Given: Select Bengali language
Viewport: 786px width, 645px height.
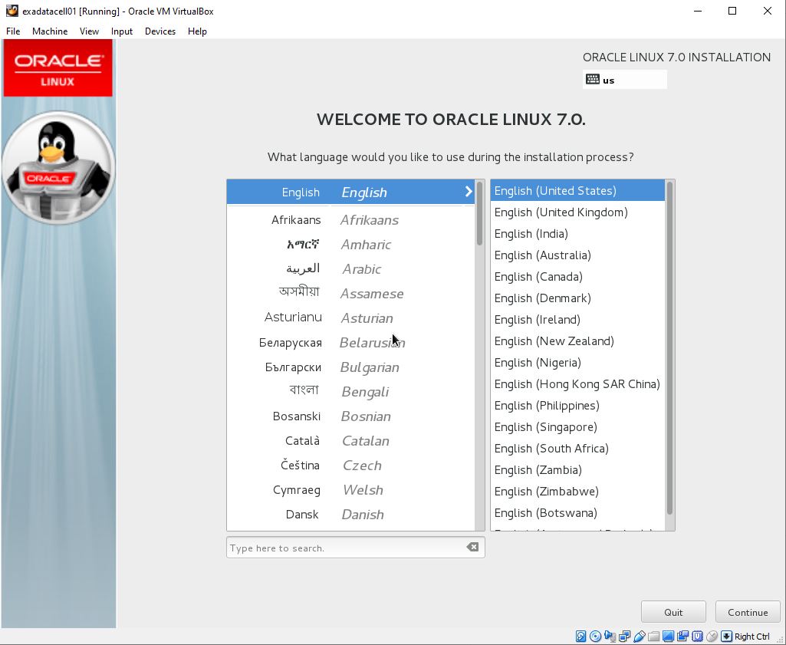Looking at the screenshot, I should [350, 391].
